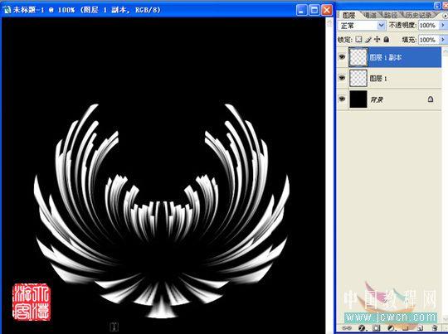Lock layer position
Viewport: 448px width, 334px height.
click(377, 39)
